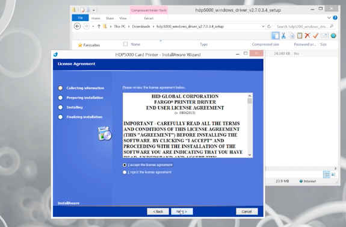Click the Rename icon in Explorer toolbar

click(x=324, y=36)
